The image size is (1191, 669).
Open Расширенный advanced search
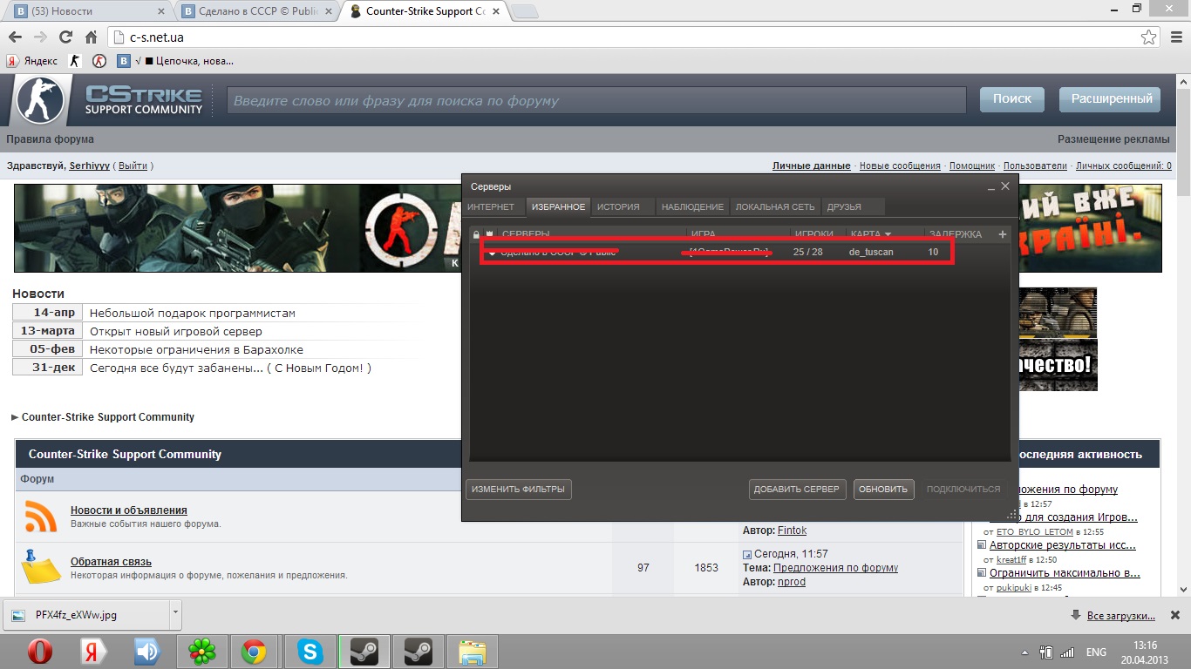[x=1111, y=98]
